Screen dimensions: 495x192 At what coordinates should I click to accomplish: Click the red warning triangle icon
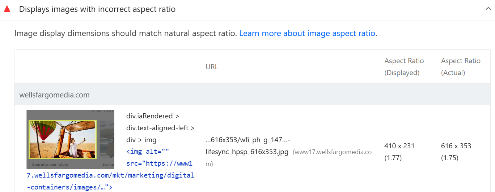click(x=7, y=9)
